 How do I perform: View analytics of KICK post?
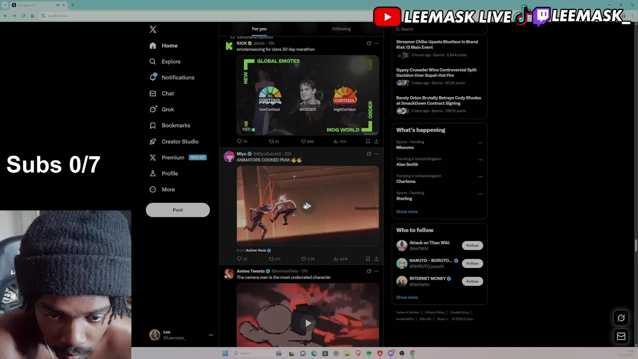pos(340,141)
